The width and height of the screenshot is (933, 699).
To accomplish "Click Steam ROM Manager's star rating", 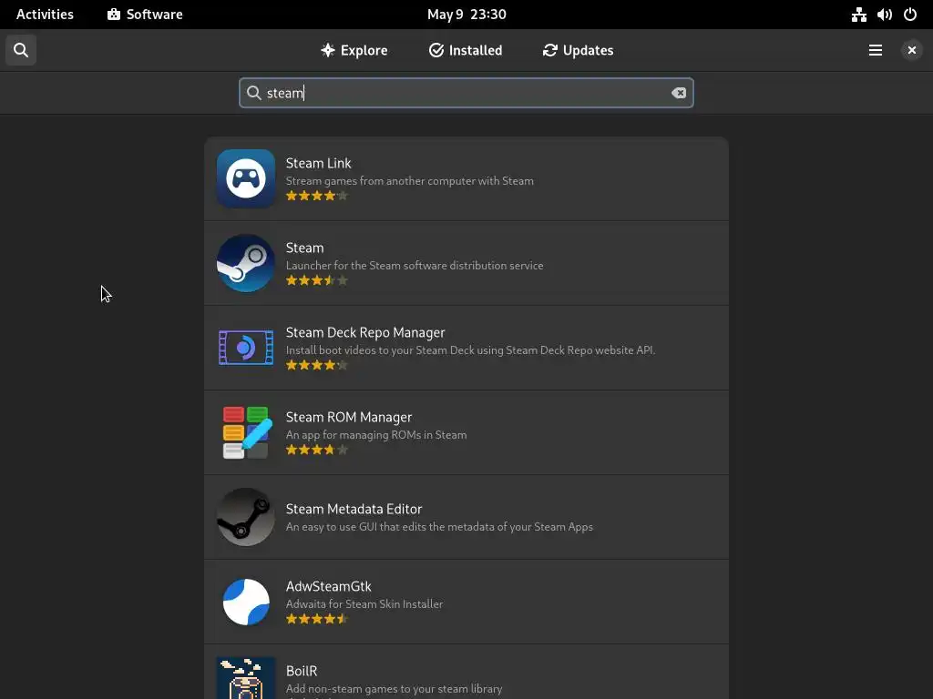I will (316, 450).
